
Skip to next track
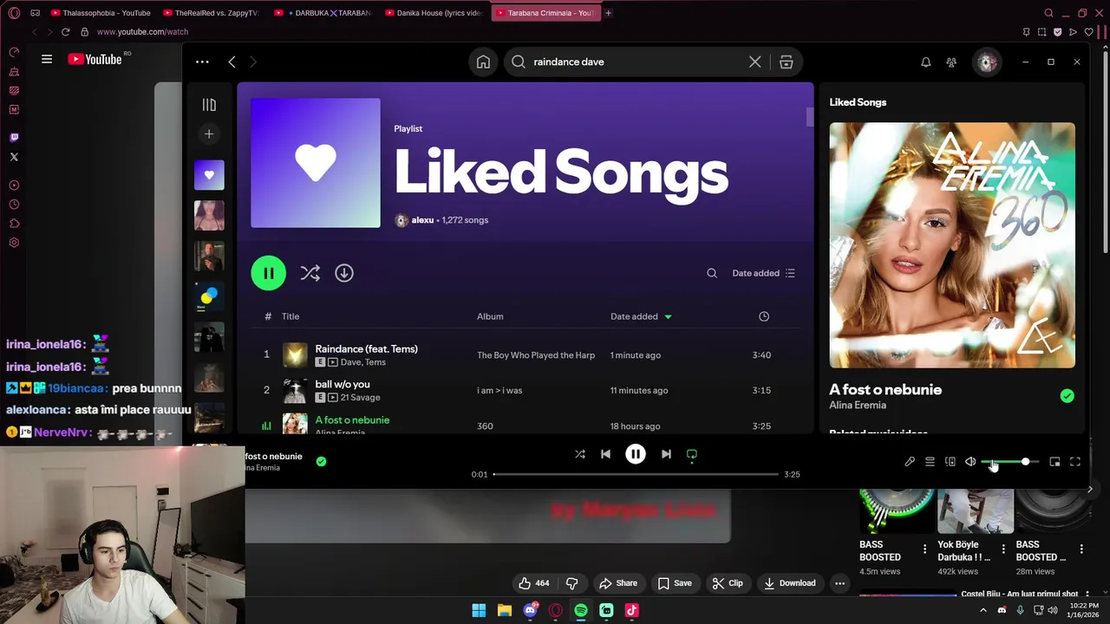666,454
